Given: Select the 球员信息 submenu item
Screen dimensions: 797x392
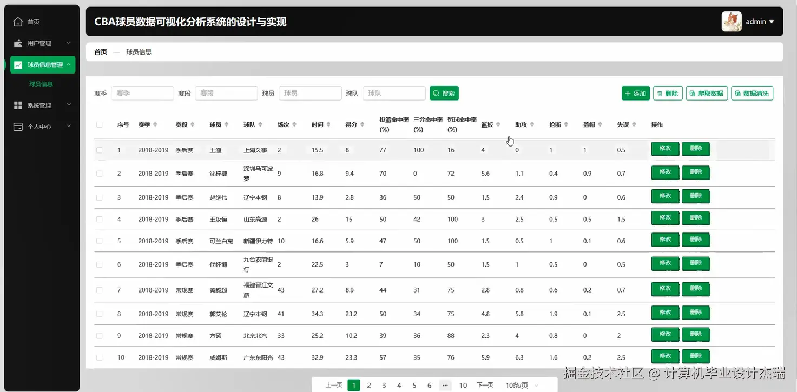Looking at the screenshot, I should pos(41,84).
